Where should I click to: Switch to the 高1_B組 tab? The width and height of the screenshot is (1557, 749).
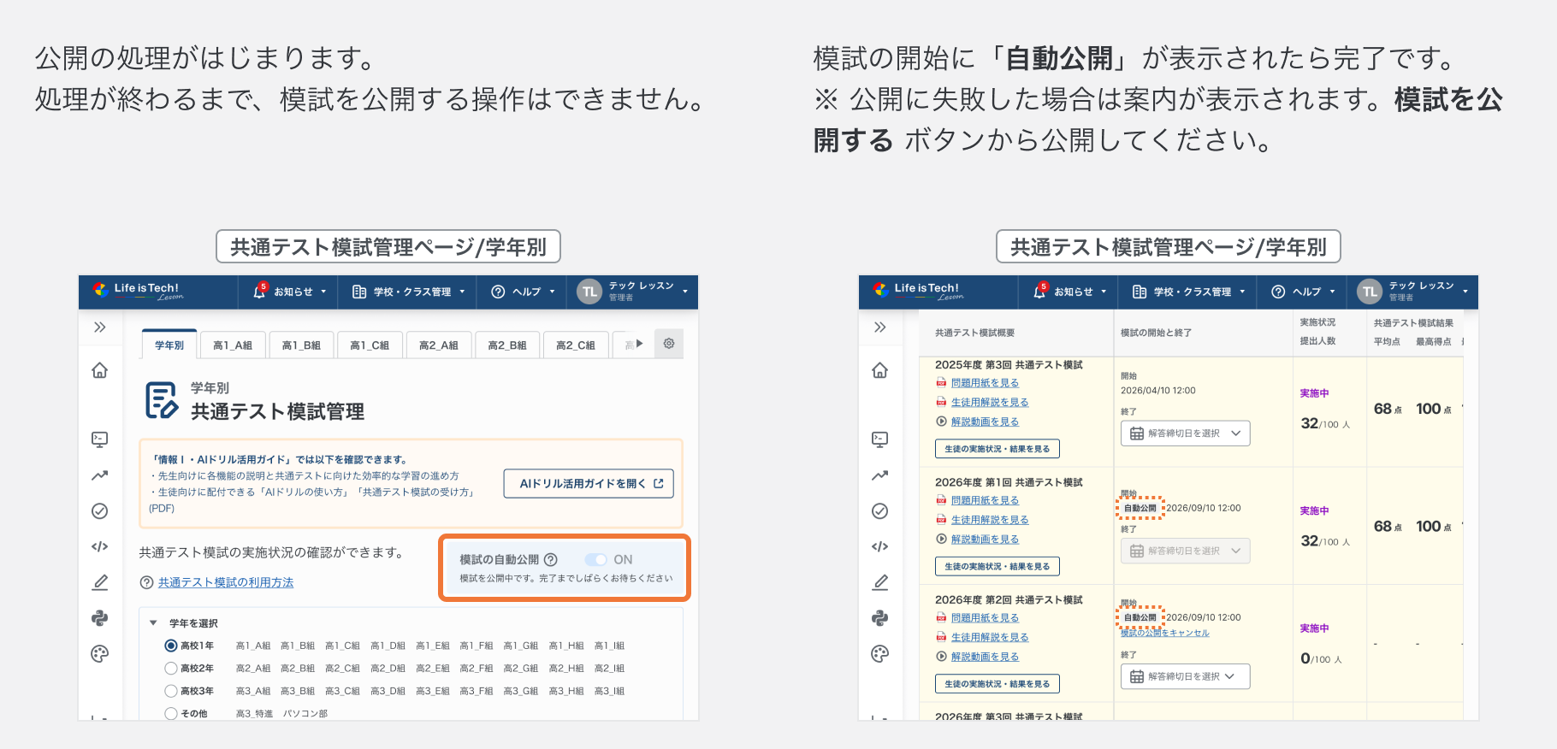(301, 345)
